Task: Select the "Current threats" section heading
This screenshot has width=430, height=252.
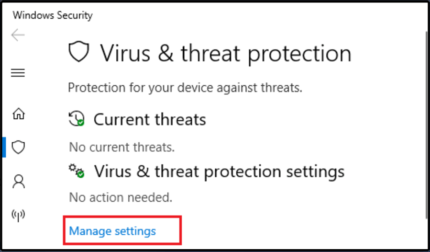Action: tap(150, 119)
